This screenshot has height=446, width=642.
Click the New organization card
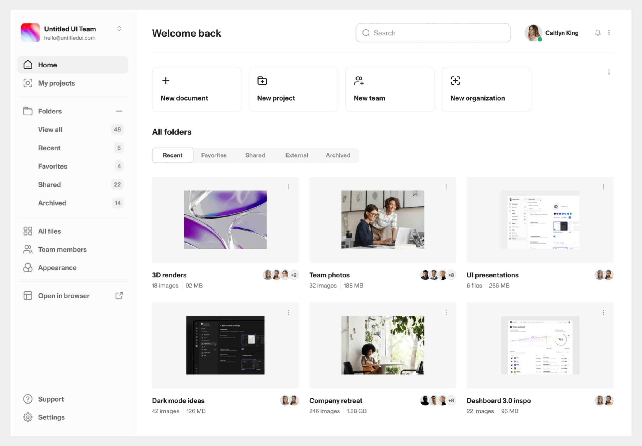tap(486, 89)
